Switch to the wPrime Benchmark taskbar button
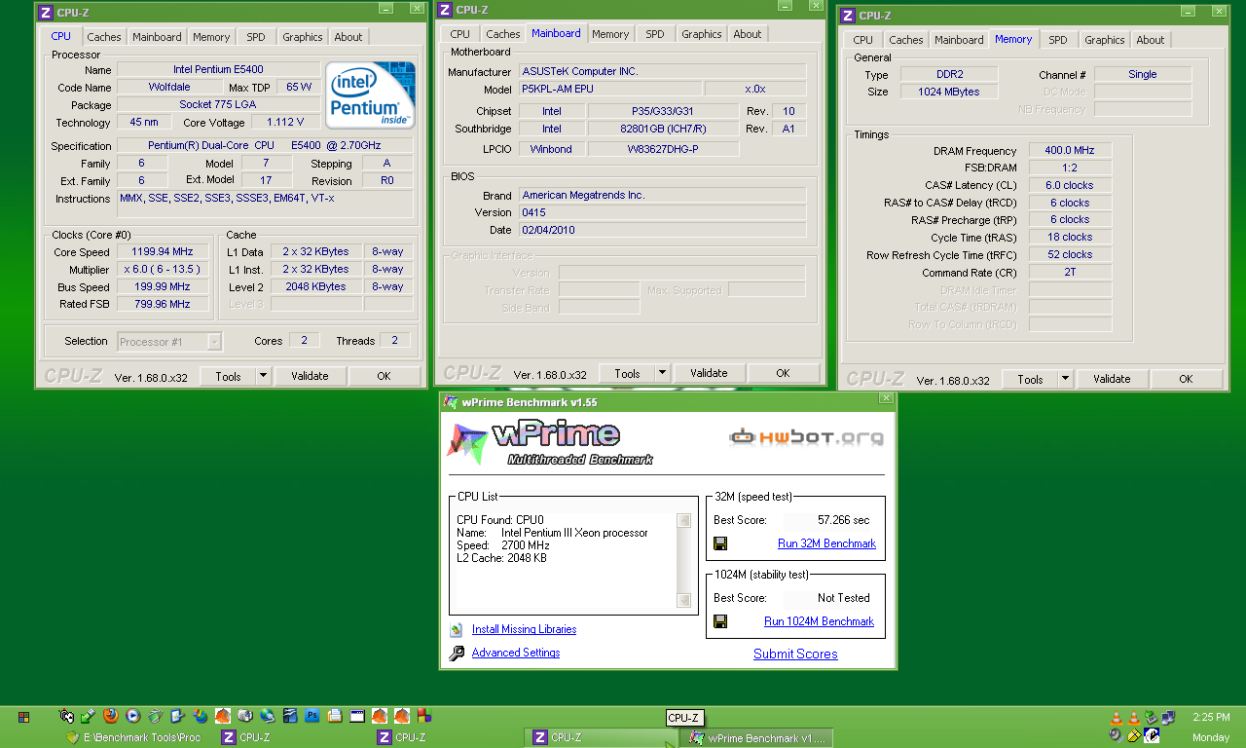This screenshot has width=1246, height=748. point(756,737)
